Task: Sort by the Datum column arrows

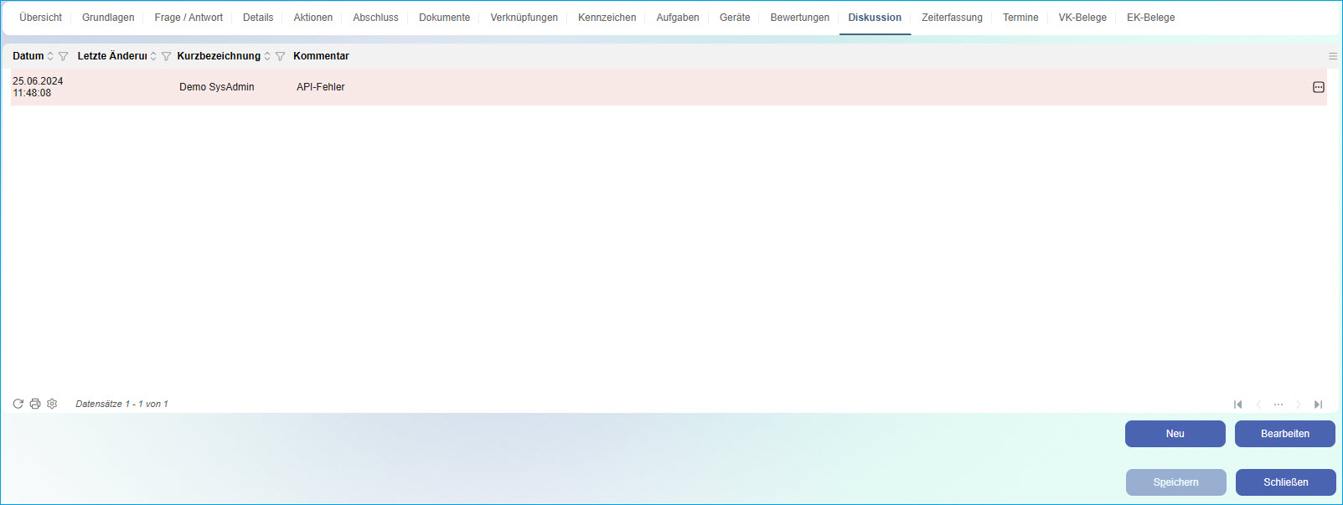Action: point(50,56)
